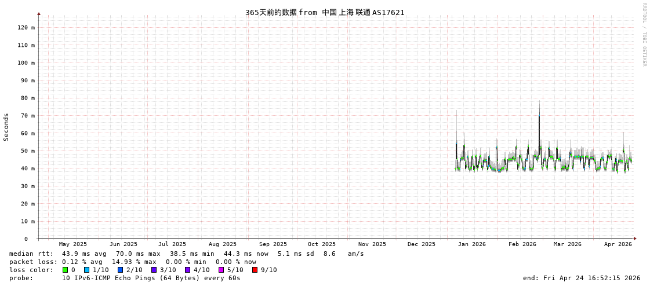Click the probe IPv6-ICMP Echo Pings description
Viewport: 650px width, 286px height.
coord(151,278)
